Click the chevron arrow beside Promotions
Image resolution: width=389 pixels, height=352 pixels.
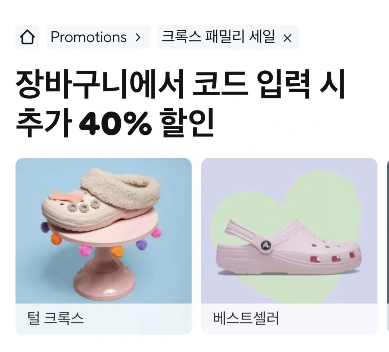(x=138, y=38)
